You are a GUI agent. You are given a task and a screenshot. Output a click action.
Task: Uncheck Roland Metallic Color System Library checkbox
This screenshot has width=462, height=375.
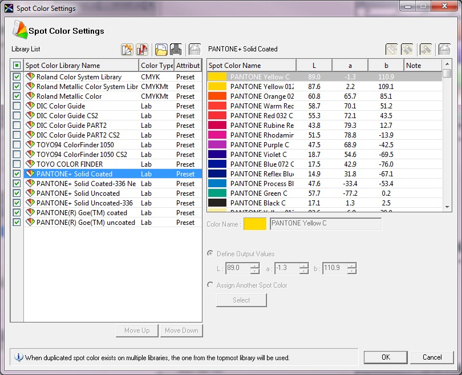(x=17, y=86)
